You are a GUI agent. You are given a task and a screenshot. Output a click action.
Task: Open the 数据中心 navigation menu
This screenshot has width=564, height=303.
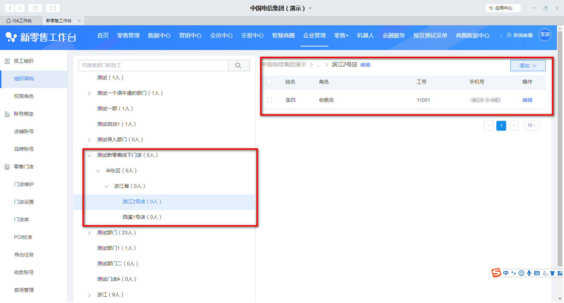pos(159,36)
